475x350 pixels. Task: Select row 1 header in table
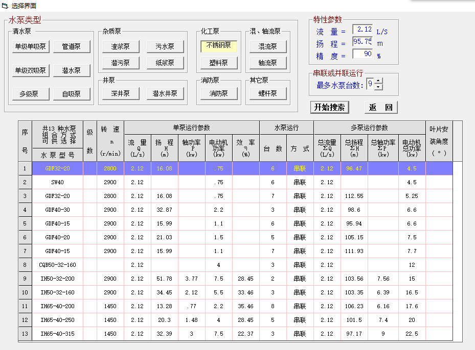[x=25, y=168]
